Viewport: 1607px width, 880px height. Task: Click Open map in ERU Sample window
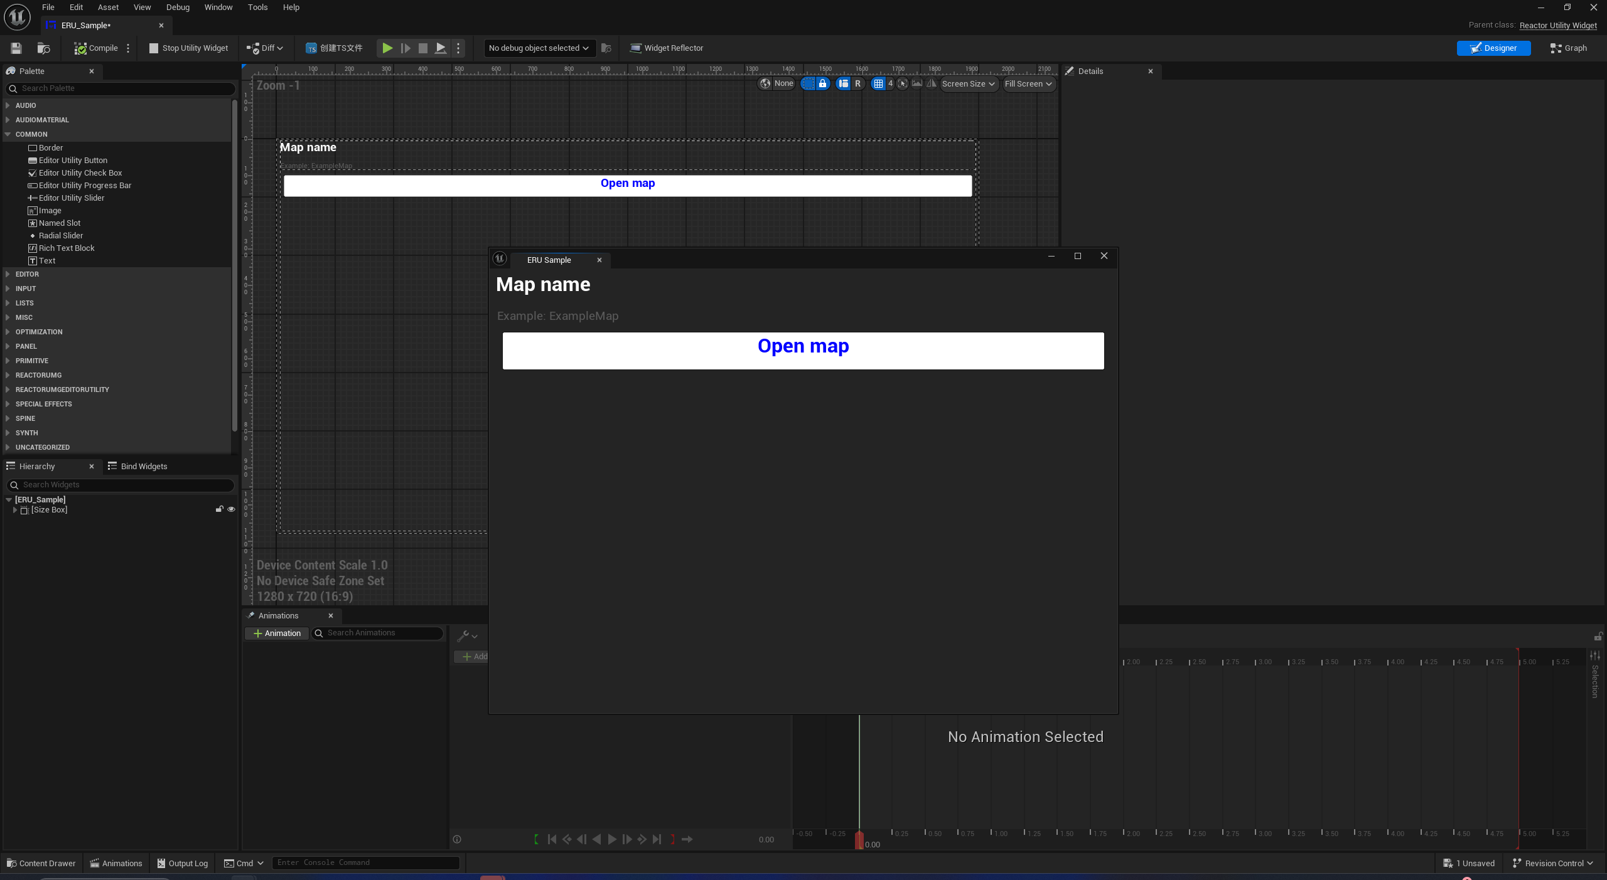(803, 351)
